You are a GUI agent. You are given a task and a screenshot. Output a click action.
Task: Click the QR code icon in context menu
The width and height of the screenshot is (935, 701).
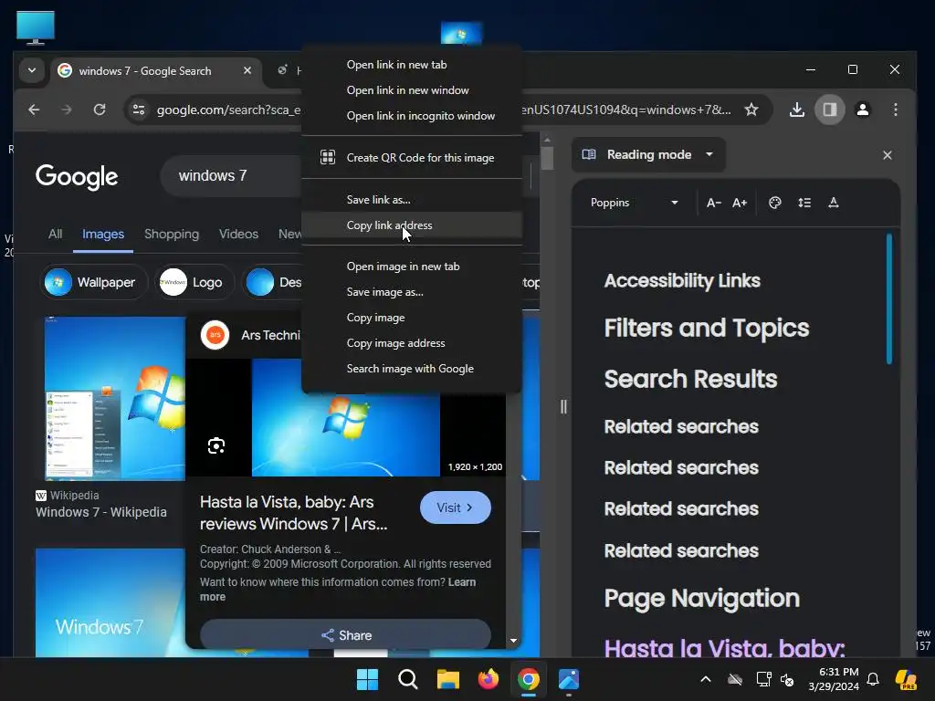click(328, 157)
